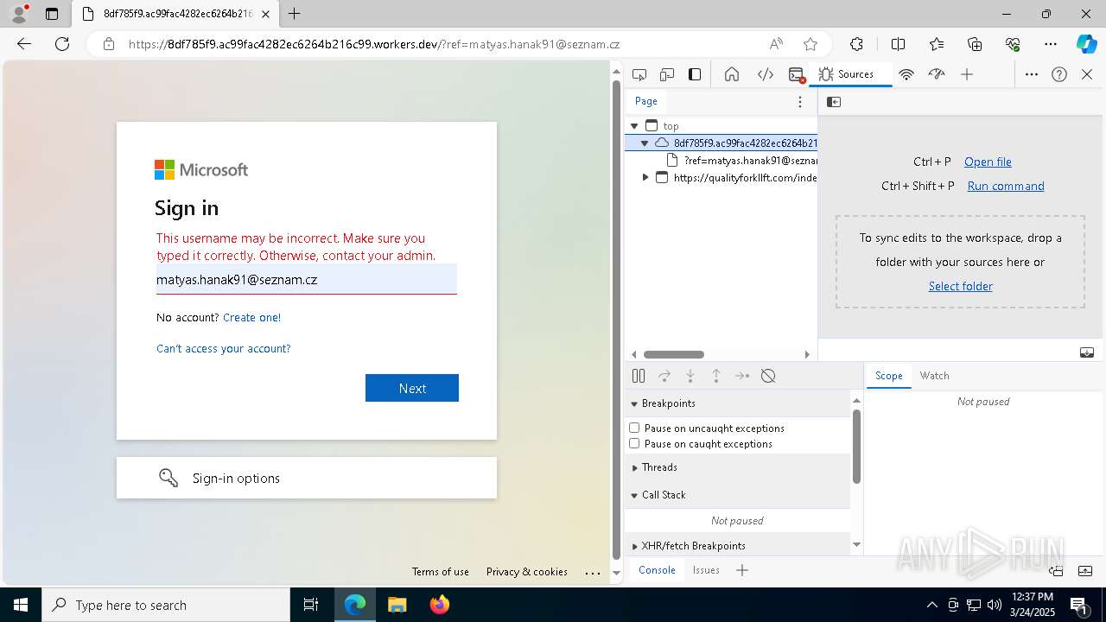The width and height of the screenshot is (1106, 622).
Task: Click the debugger Step button
Action: [x=742, y=376]
